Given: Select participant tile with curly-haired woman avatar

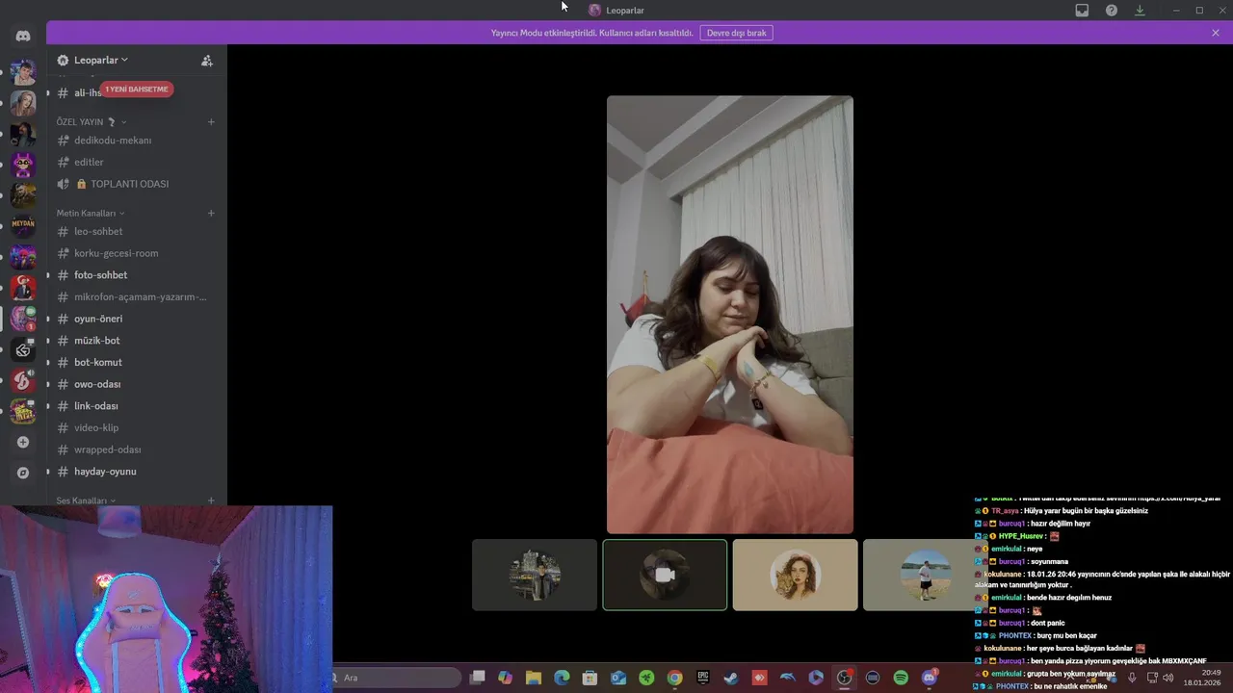Looking at the screenshot, I should click(x=795, y=575).
